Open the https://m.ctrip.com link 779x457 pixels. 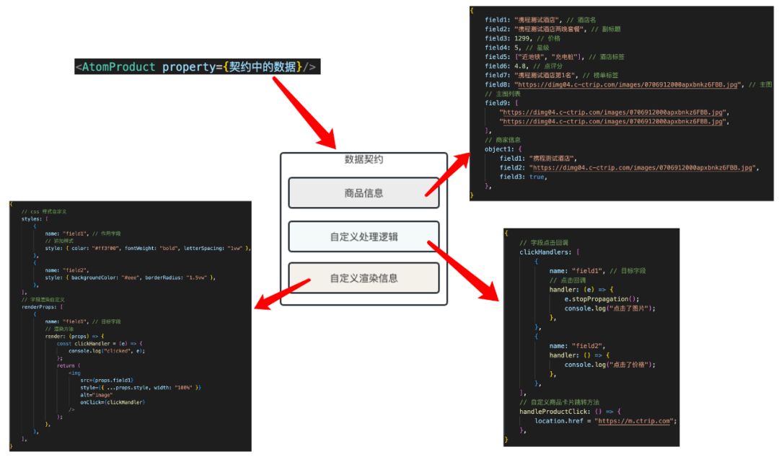click(635, 421)
